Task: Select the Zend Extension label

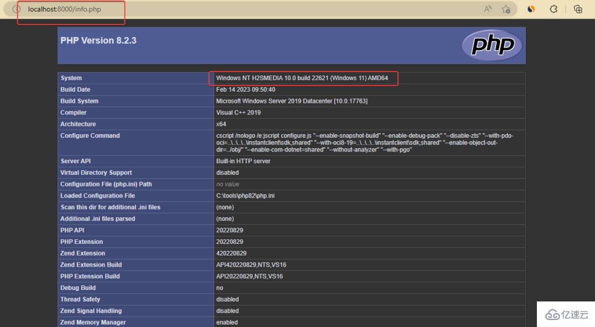Action: coord(83,253)
